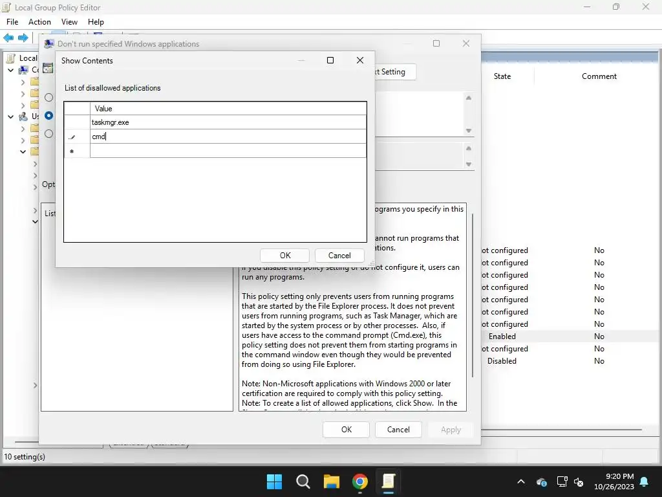
Task: Open the View menu
Action: (69, 22)
